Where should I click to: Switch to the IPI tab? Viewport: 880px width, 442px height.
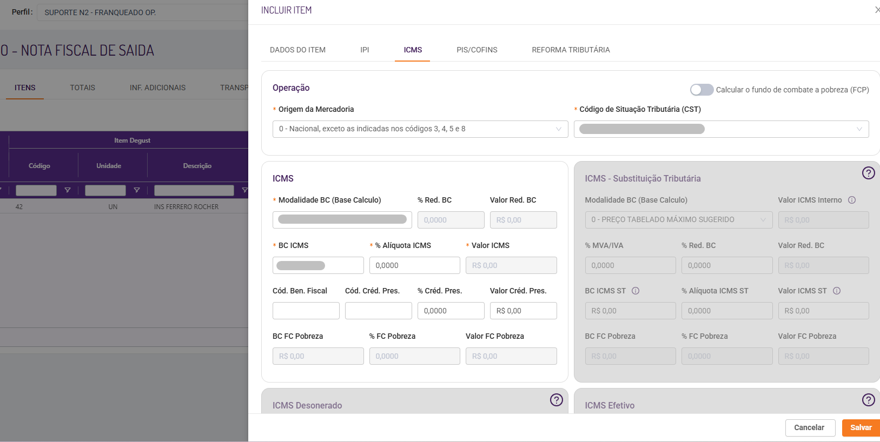(365, 50)
